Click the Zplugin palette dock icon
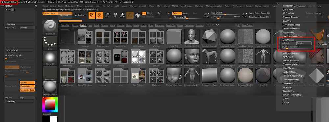This screenshot has width=329, height=122. click(278, 4)
